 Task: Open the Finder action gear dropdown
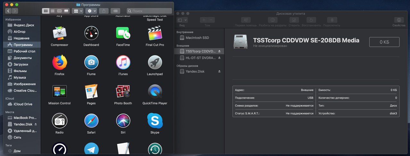pos(92,11)
